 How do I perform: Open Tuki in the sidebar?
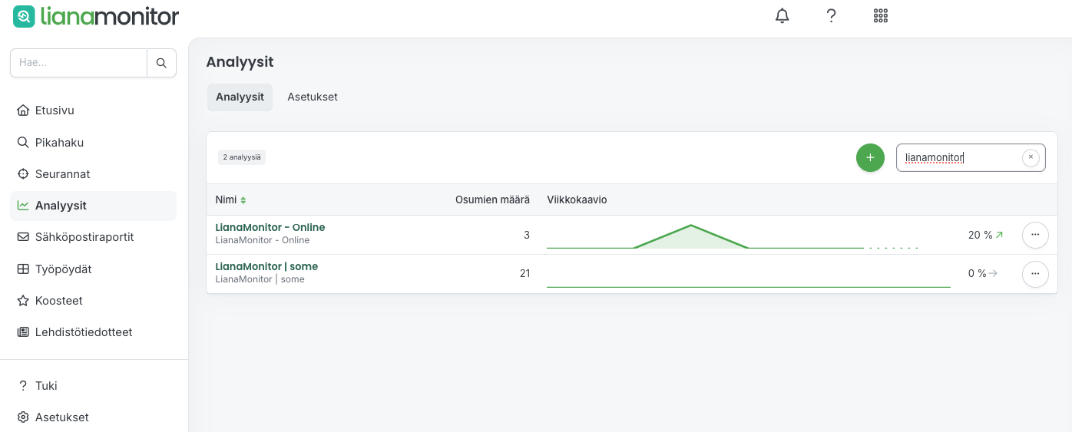(93, 386)
